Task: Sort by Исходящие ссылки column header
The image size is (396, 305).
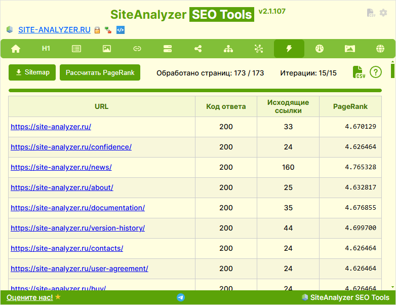Action: (x=288, y=106)
